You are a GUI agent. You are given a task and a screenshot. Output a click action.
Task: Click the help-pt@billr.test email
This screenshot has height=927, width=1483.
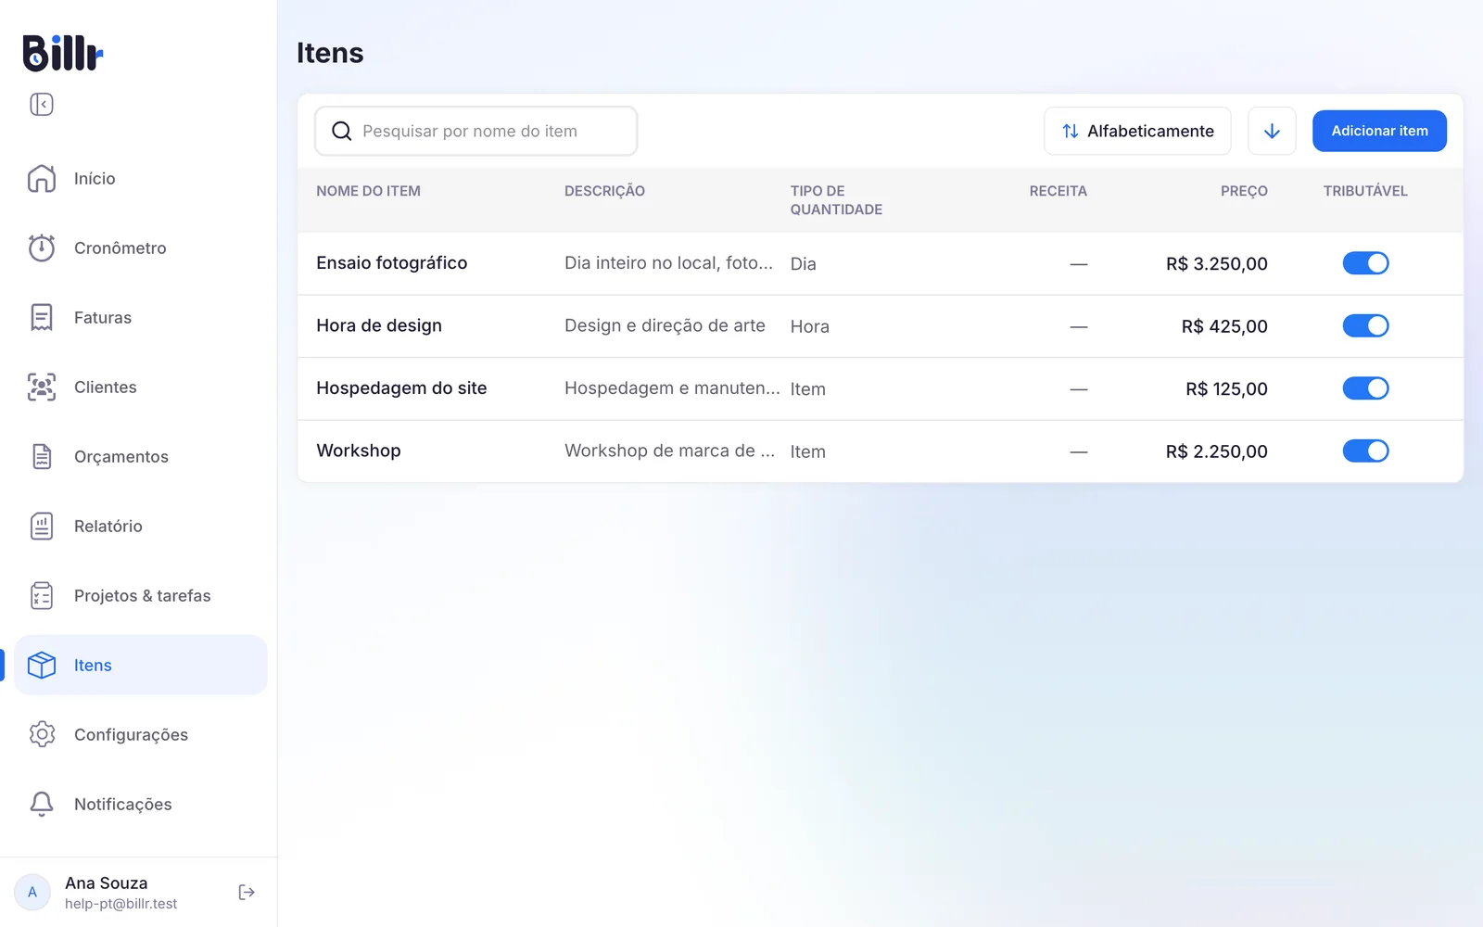pos(120,904)
